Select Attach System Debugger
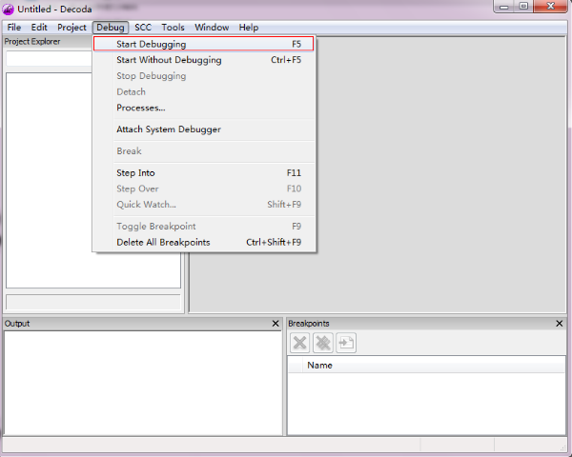The height and width of the screenshot is (457, 572). [168, 129]
